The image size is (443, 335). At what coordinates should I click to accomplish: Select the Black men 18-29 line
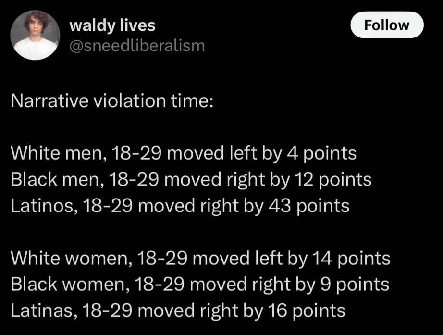pos(191,179)
